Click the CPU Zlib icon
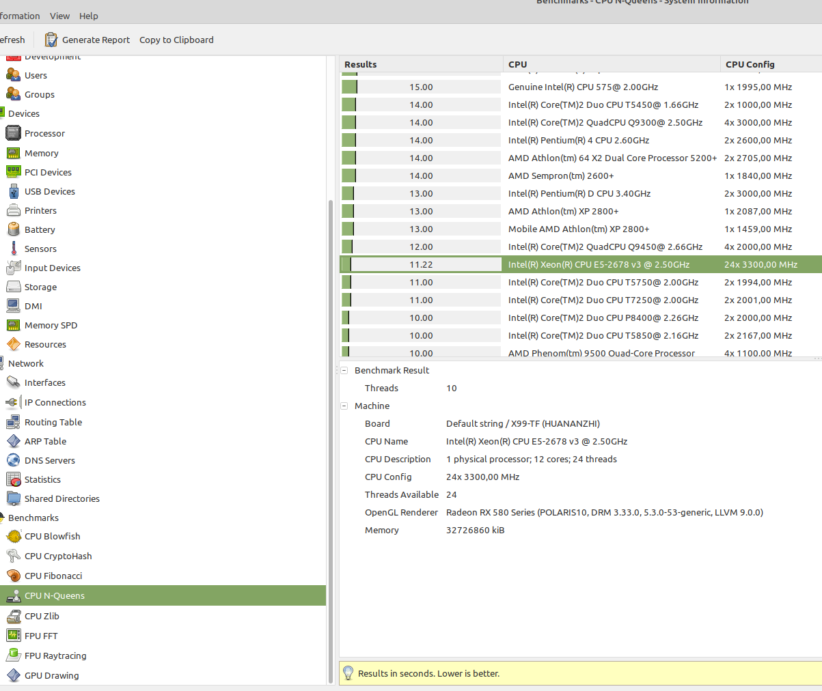Screen dimensions: 822x691 pos(13,616)
